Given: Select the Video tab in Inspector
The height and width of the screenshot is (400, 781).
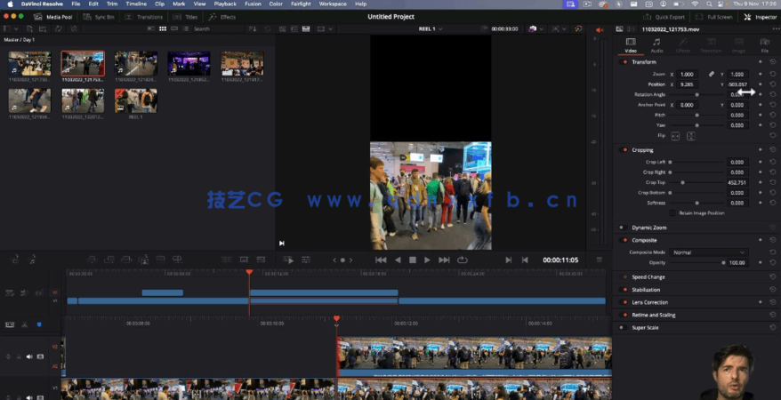Looking at the screenshot, I should tap(631, 45).
